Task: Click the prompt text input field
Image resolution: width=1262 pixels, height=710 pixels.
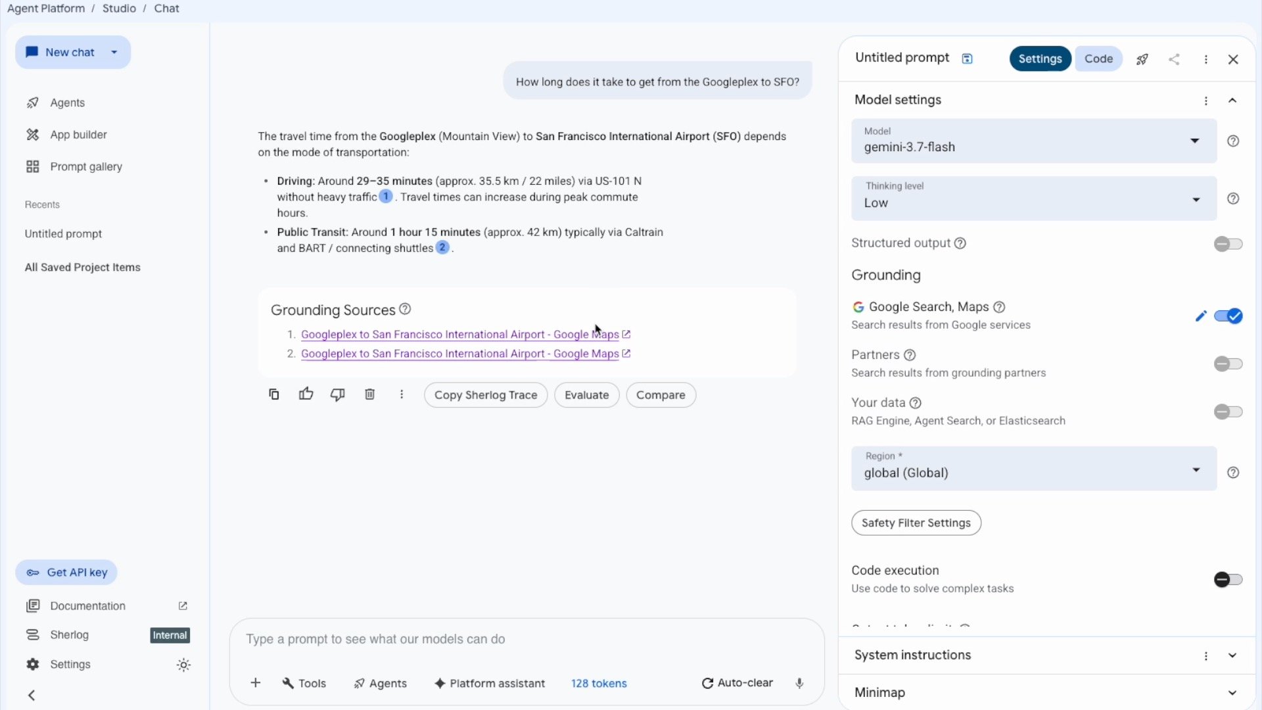Action: 526,640
